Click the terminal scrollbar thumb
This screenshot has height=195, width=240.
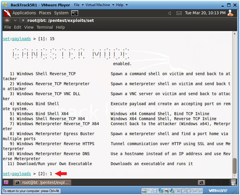(235, 166)
